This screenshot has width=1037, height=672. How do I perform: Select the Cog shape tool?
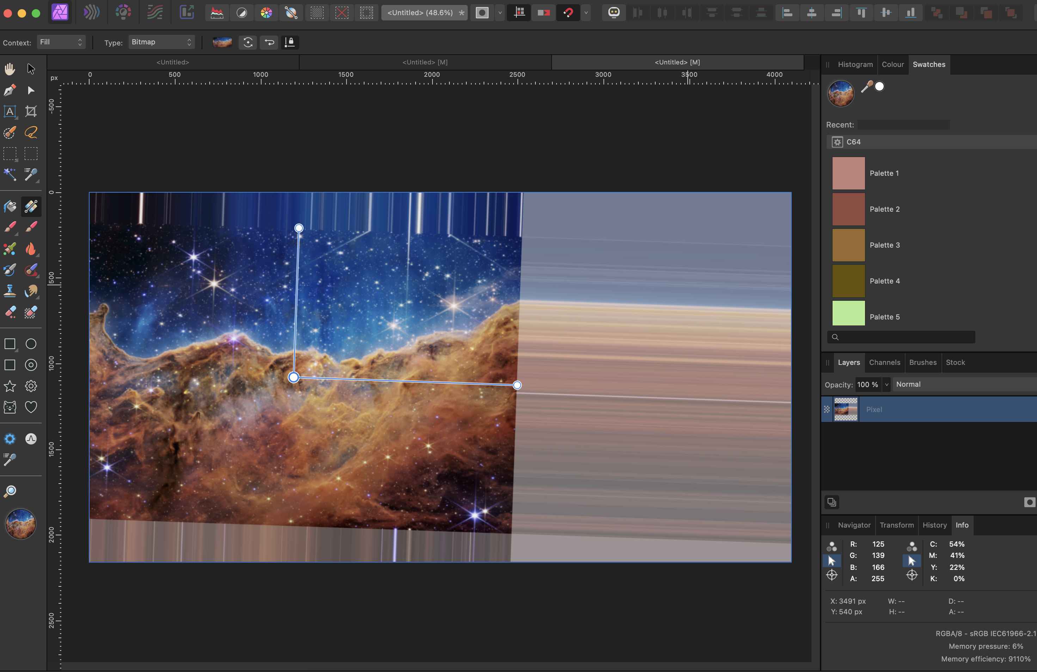click(31, 386)
